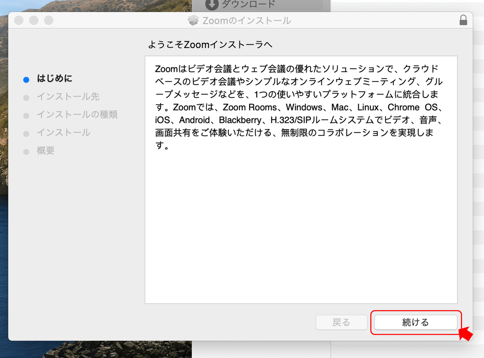Select the インストール step in sidebar
484x358 pixels.
pyautogui.click(x=63, y=133)
